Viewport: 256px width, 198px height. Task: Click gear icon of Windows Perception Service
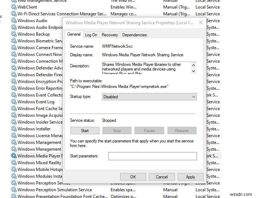pyautogui.click(x=14, y=183)
